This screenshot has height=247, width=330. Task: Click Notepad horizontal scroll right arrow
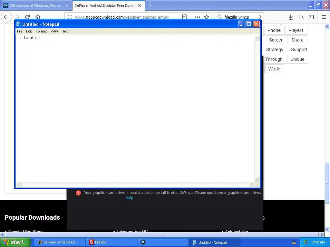[x=251, y=185]
